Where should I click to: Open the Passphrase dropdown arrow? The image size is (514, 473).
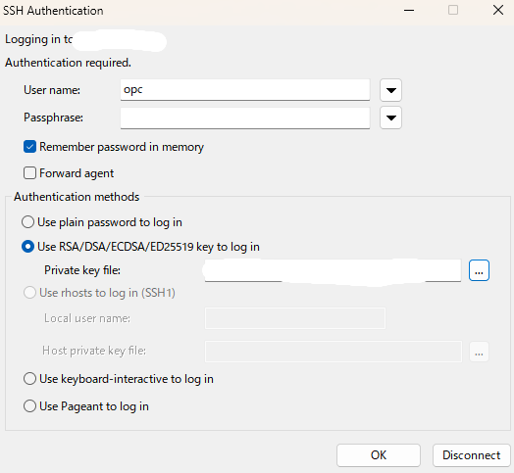tap(390, 118)
